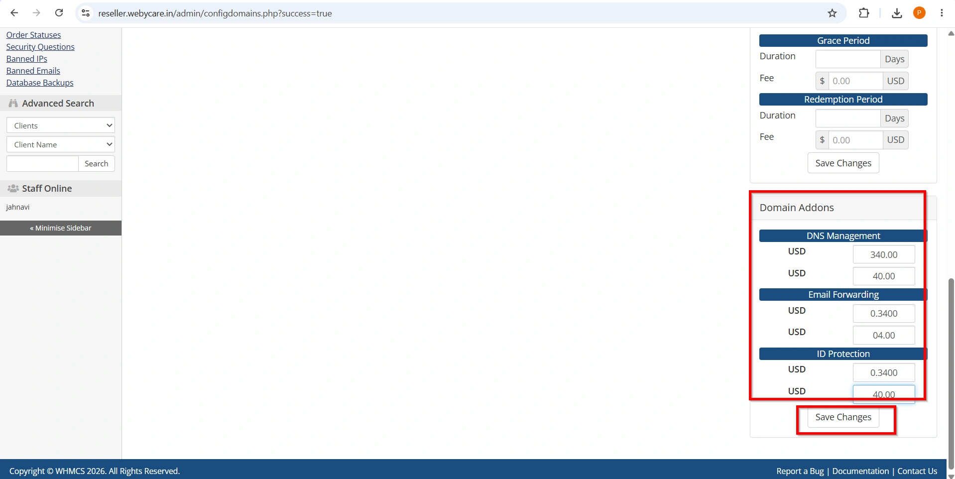Expand the Clients search type dropdown
Screen dimensions: 955x479
tap(61, 125)
